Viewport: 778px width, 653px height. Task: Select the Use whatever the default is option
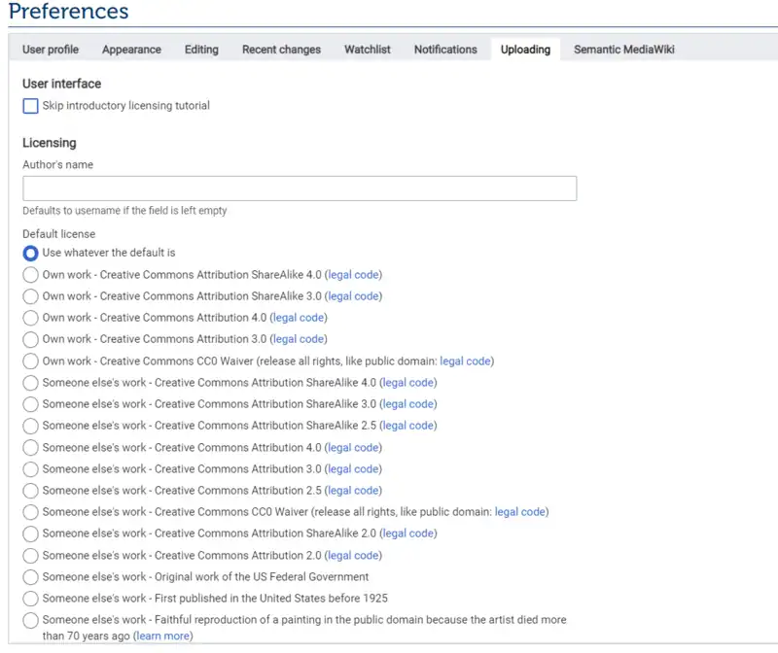click(x=30, y=253)
